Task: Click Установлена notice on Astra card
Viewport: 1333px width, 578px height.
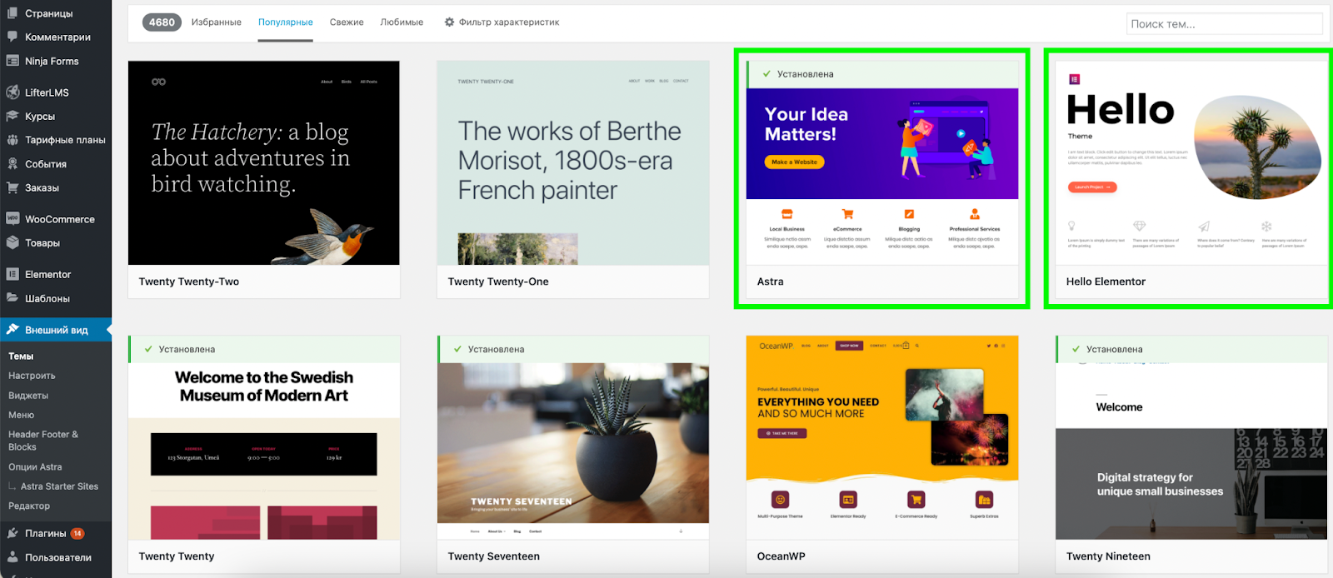Action: 882,74
